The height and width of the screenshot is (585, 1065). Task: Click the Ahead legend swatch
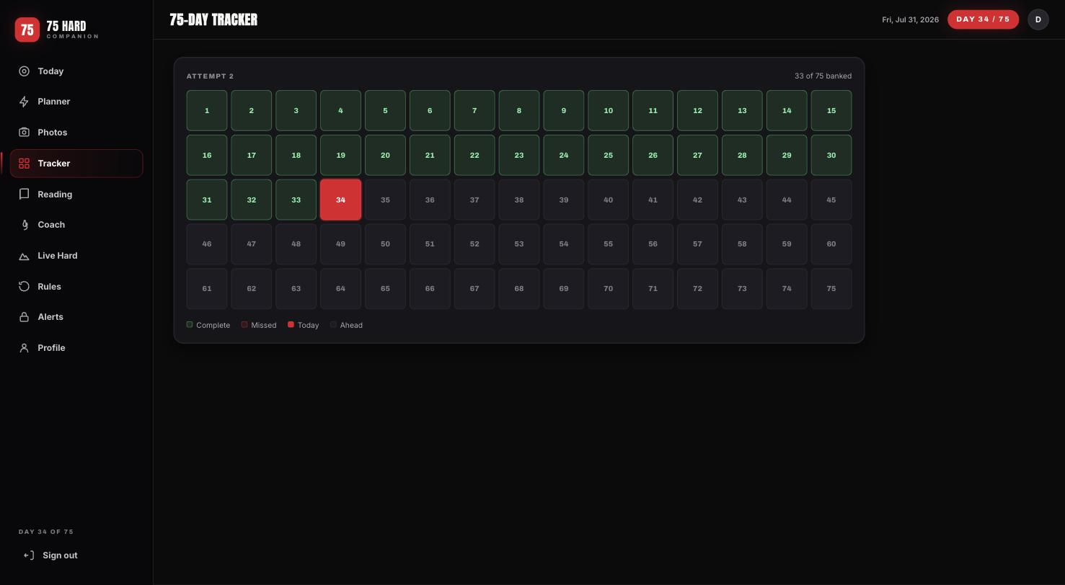point(333,324)
